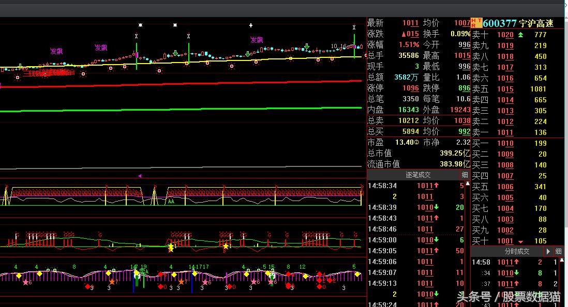Click scroll-up arrow of 分时成交 list
The image size is (568, 307).
tap(562, 259)
